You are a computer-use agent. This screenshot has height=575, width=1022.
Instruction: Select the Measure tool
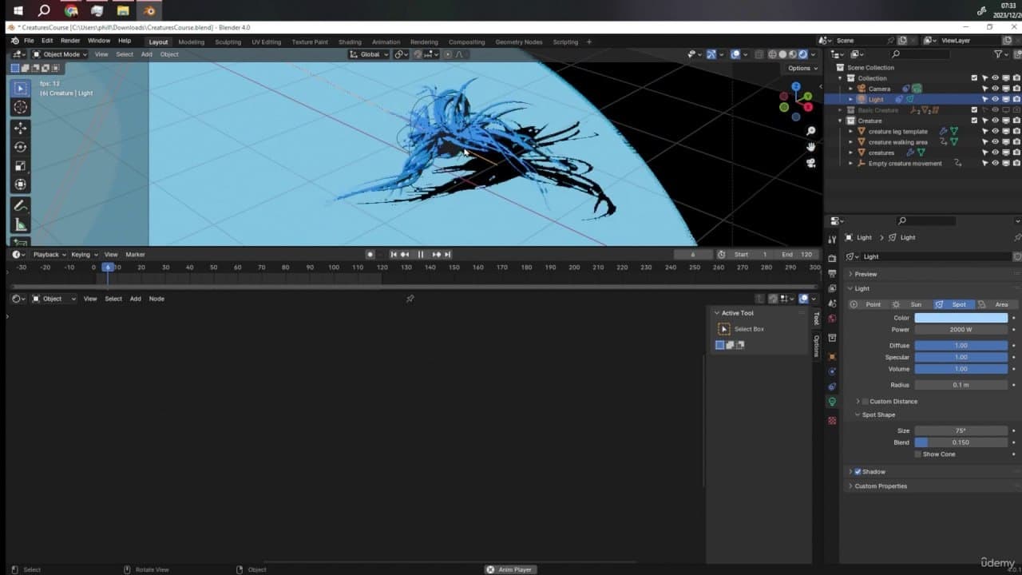[x=21, y=225]
